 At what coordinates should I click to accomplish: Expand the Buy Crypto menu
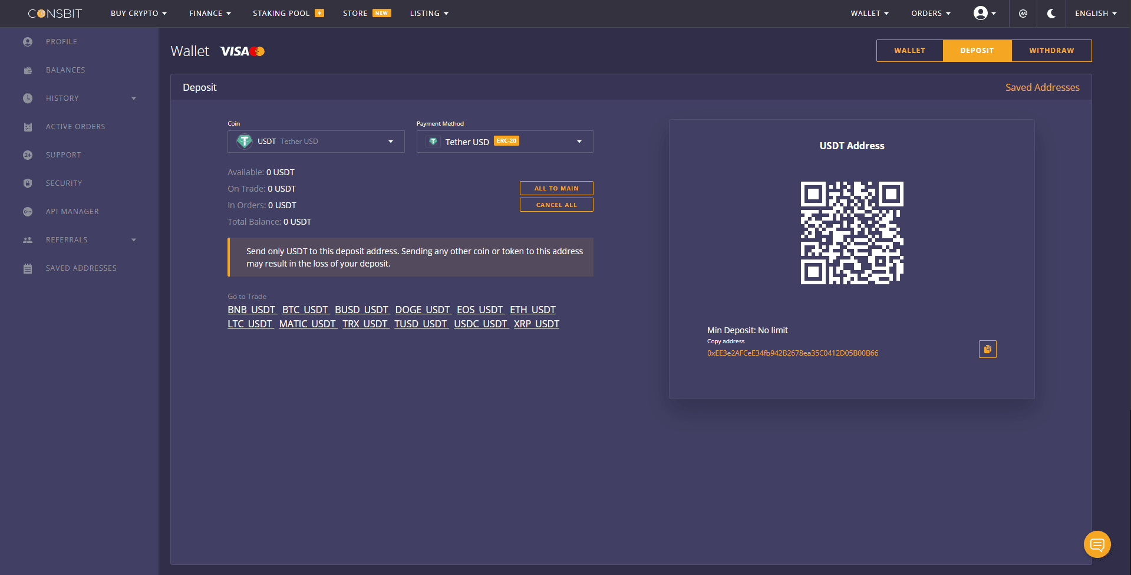(x=139, y=13)
